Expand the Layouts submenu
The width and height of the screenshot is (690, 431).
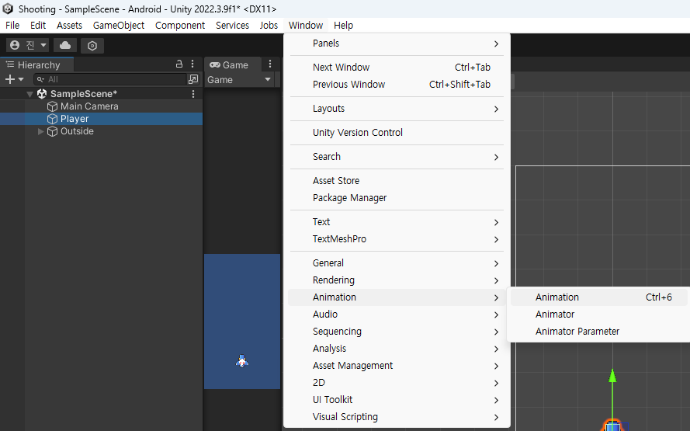coord(397,109)
